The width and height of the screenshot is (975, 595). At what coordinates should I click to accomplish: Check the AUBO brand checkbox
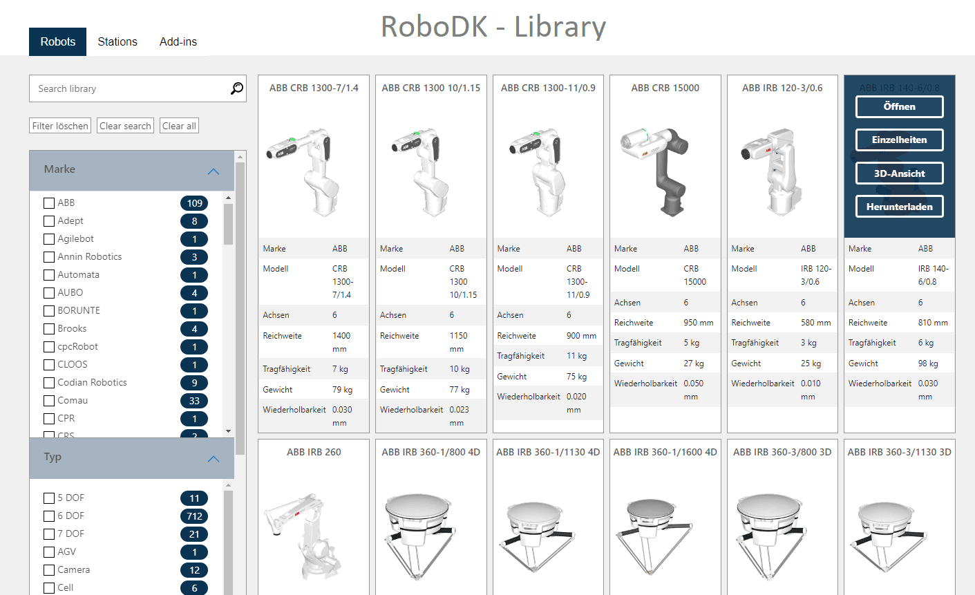coord(49,293)
